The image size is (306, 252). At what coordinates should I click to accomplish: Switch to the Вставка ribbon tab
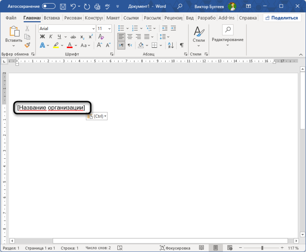[51, 18]
